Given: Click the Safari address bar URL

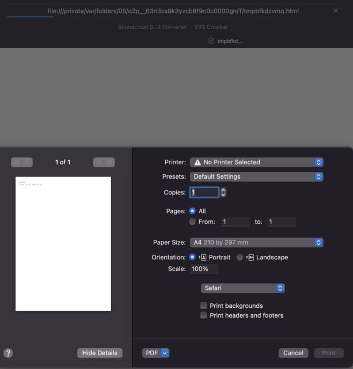Looking at the screenshot, I should coord(173,11).
